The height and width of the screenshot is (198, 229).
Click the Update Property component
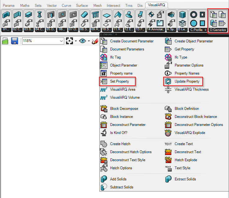coord(183,81)
